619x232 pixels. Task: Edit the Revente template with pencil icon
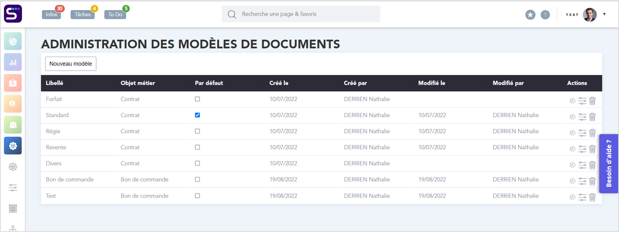572,149
